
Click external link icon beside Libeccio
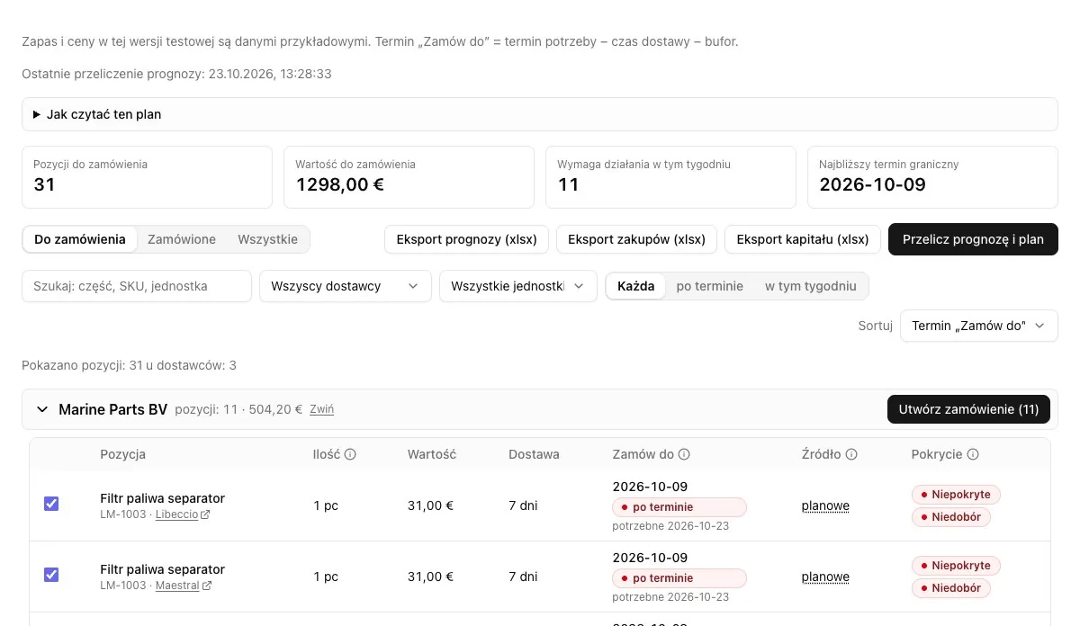tap(206, 514)
